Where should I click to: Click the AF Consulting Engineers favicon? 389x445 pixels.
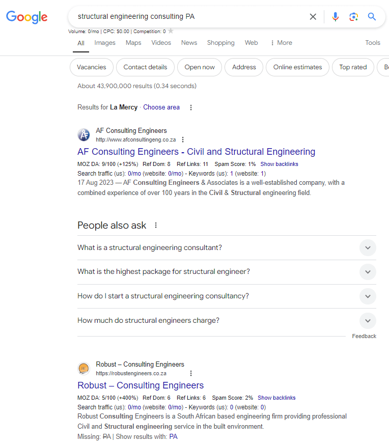[84, 135]
